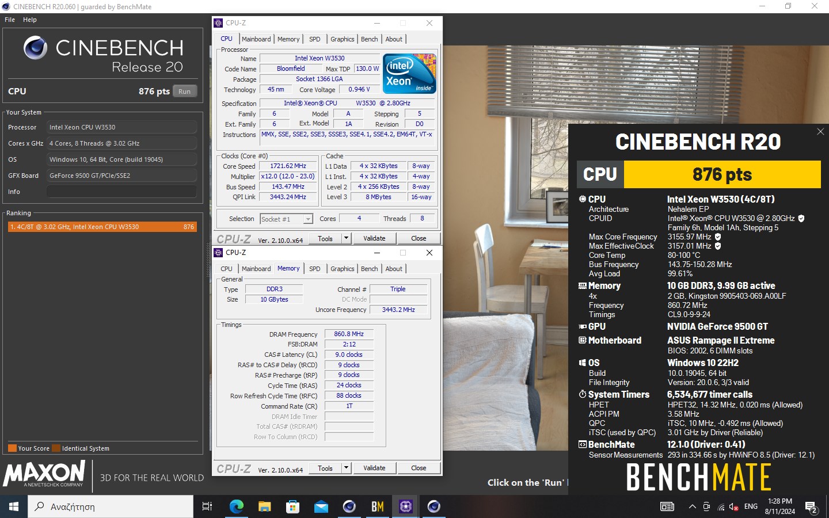829x518 pixels.
Task: Open the network tray icon
Action: pyautogui.click(x=721, y=506)
